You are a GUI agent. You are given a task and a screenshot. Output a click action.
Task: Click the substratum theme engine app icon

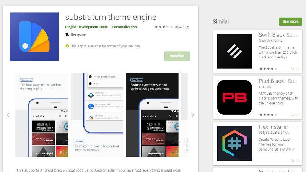point(34,37)
